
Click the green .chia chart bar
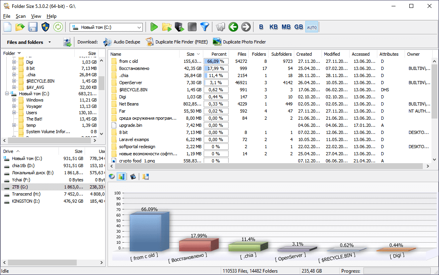[x=248, y=247]
